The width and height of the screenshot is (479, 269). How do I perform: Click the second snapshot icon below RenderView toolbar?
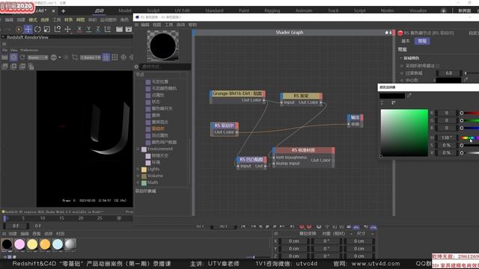[x=13, y=67]
